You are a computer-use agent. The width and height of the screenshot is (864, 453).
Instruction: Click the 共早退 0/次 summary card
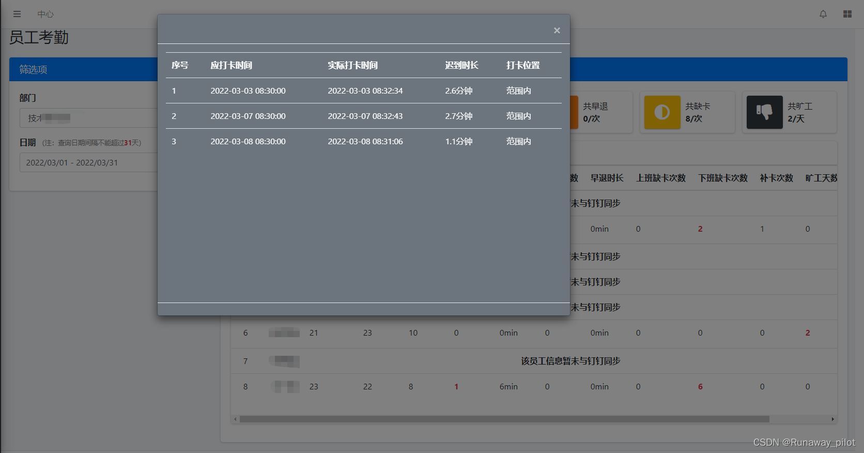tap(601, 112)
